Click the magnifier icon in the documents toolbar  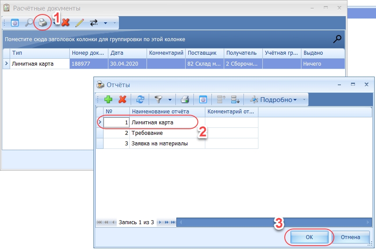tap(29, 23)
